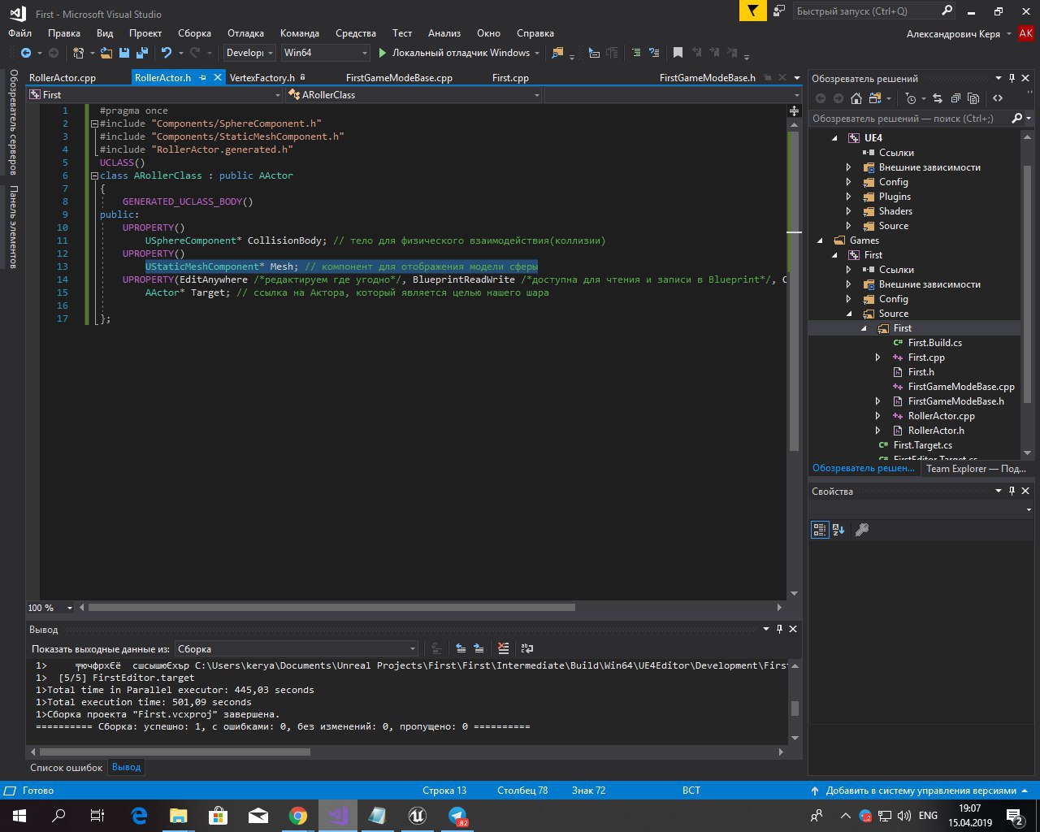This screenshot has height=832, width=1040.
Task: Open the Отладка menu
Action: point(245,33)
